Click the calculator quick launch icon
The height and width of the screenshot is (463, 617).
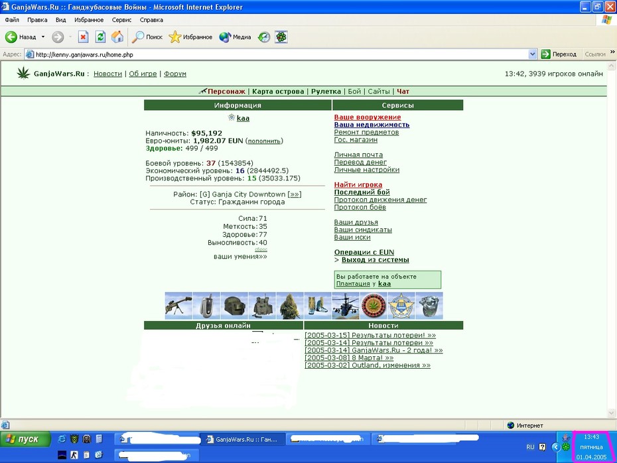point(99,439)
